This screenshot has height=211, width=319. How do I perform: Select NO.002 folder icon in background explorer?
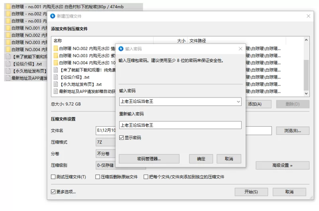[x=8, y=35]
